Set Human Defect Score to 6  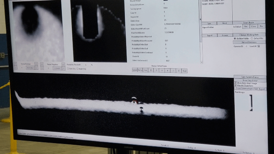162,71
